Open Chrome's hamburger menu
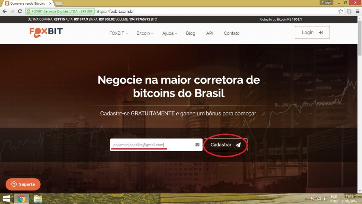The image size is (362, 204). coord(357,11)
